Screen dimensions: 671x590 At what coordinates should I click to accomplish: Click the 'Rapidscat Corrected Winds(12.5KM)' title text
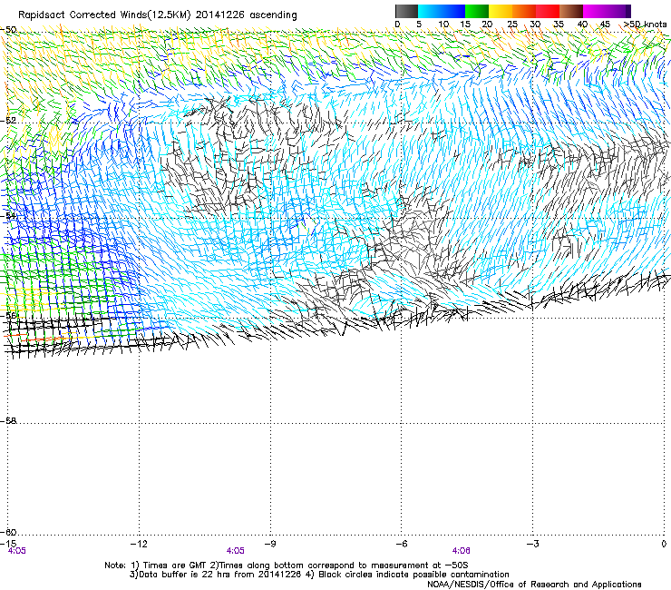104,15
